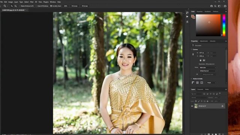Open the 8 Bits/Channel dropdown

[x=207, y=71]
